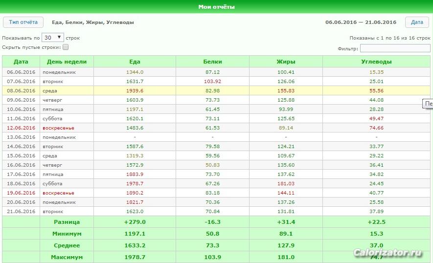Focus the Фильтр input field
The height and width of the screenshot is (263, 433).
tap(395, 48)
